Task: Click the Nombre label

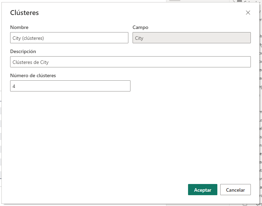Action: [x=19, y=27]
